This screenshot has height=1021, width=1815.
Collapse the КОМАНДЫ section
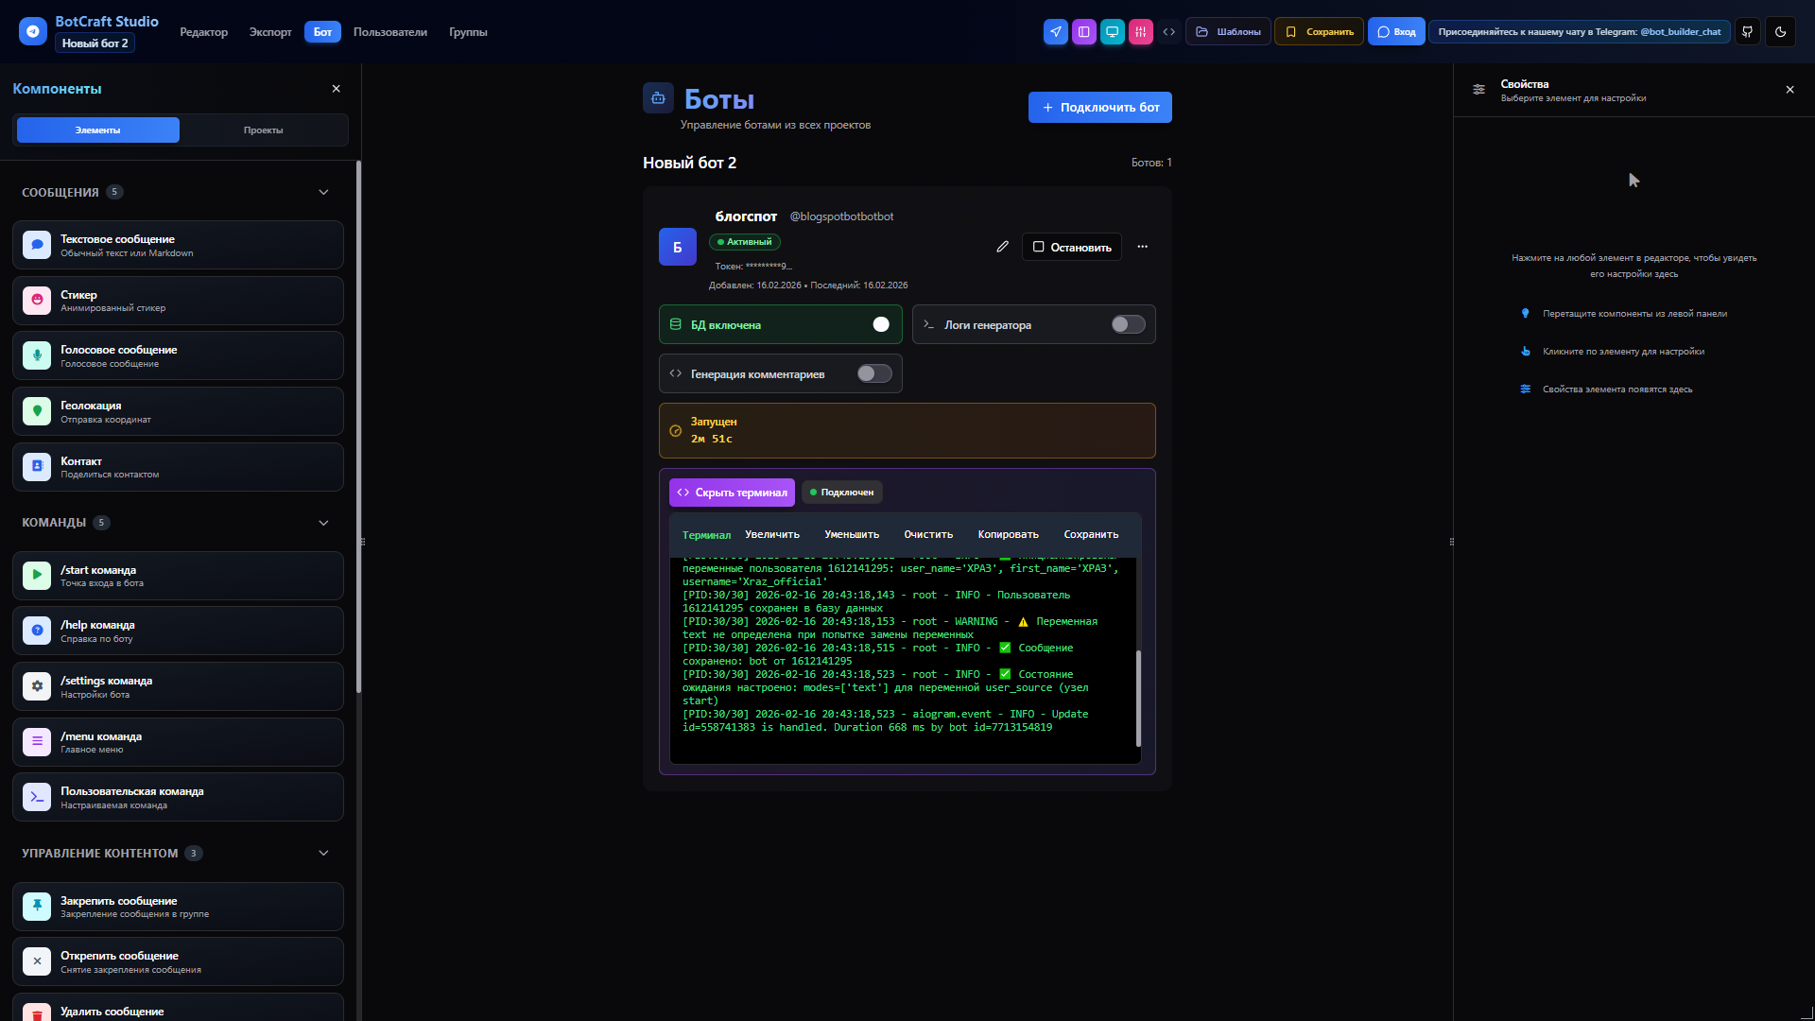click(323, 522)
